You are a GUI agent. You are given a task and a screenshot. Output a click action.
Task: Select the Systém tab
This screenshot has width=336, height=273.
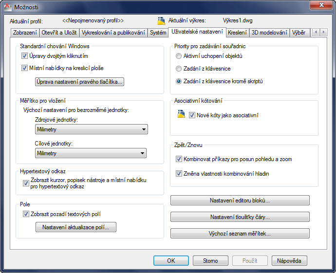[158, 33]
